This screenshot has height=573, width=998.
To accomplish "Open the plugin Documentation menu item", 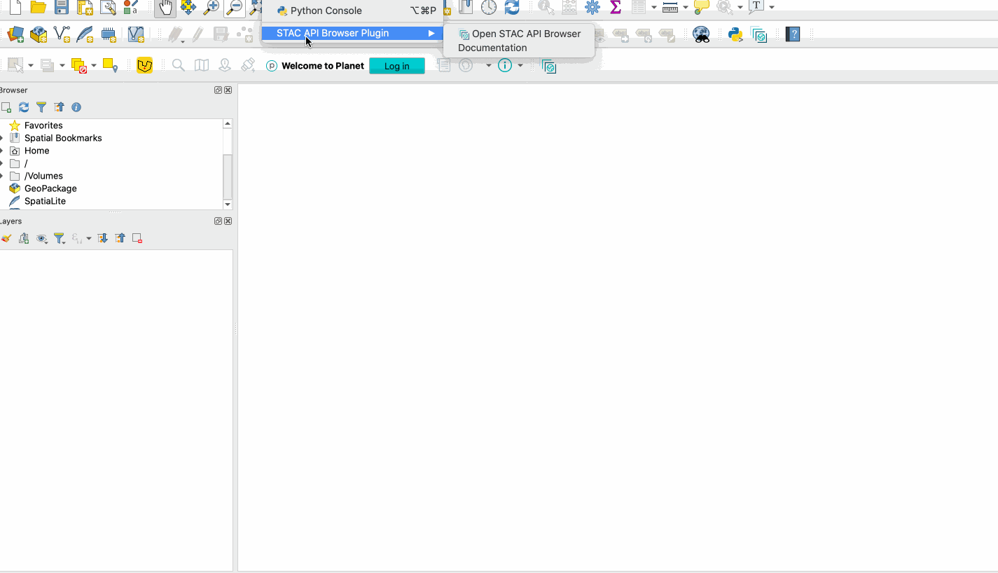I will pos(492,48).
